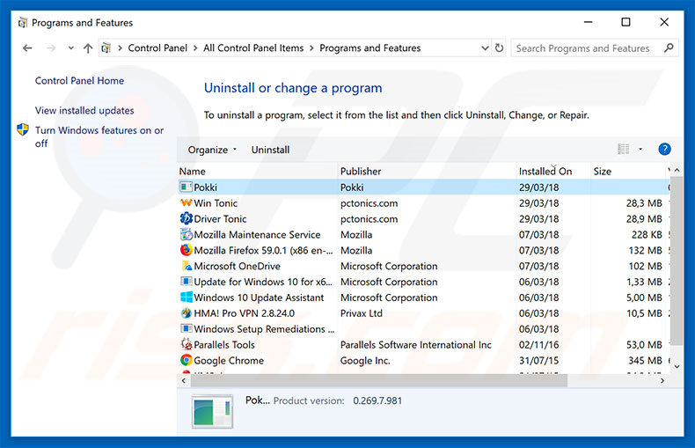Click the Driver Tonic gear icon
695x448 pixels.
(x=186, y=218)
